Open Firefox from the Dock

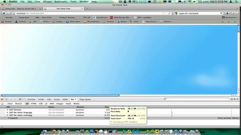(x=54, y=132)
